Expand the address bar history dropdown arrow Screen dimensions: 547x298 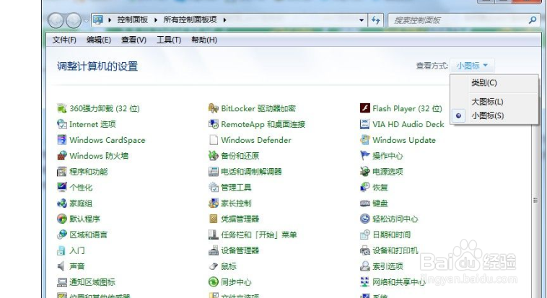tap(362, 20)
